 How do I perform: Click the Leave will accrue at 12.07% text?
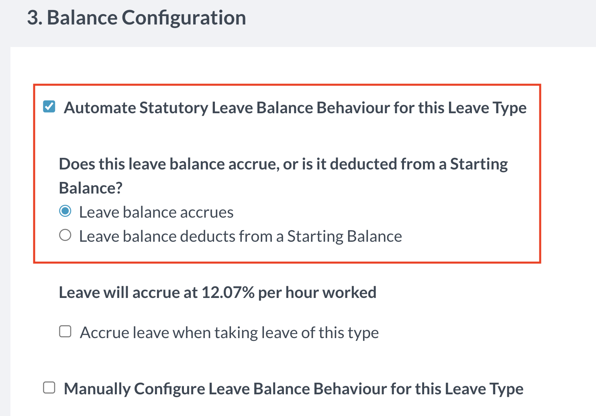217,293
